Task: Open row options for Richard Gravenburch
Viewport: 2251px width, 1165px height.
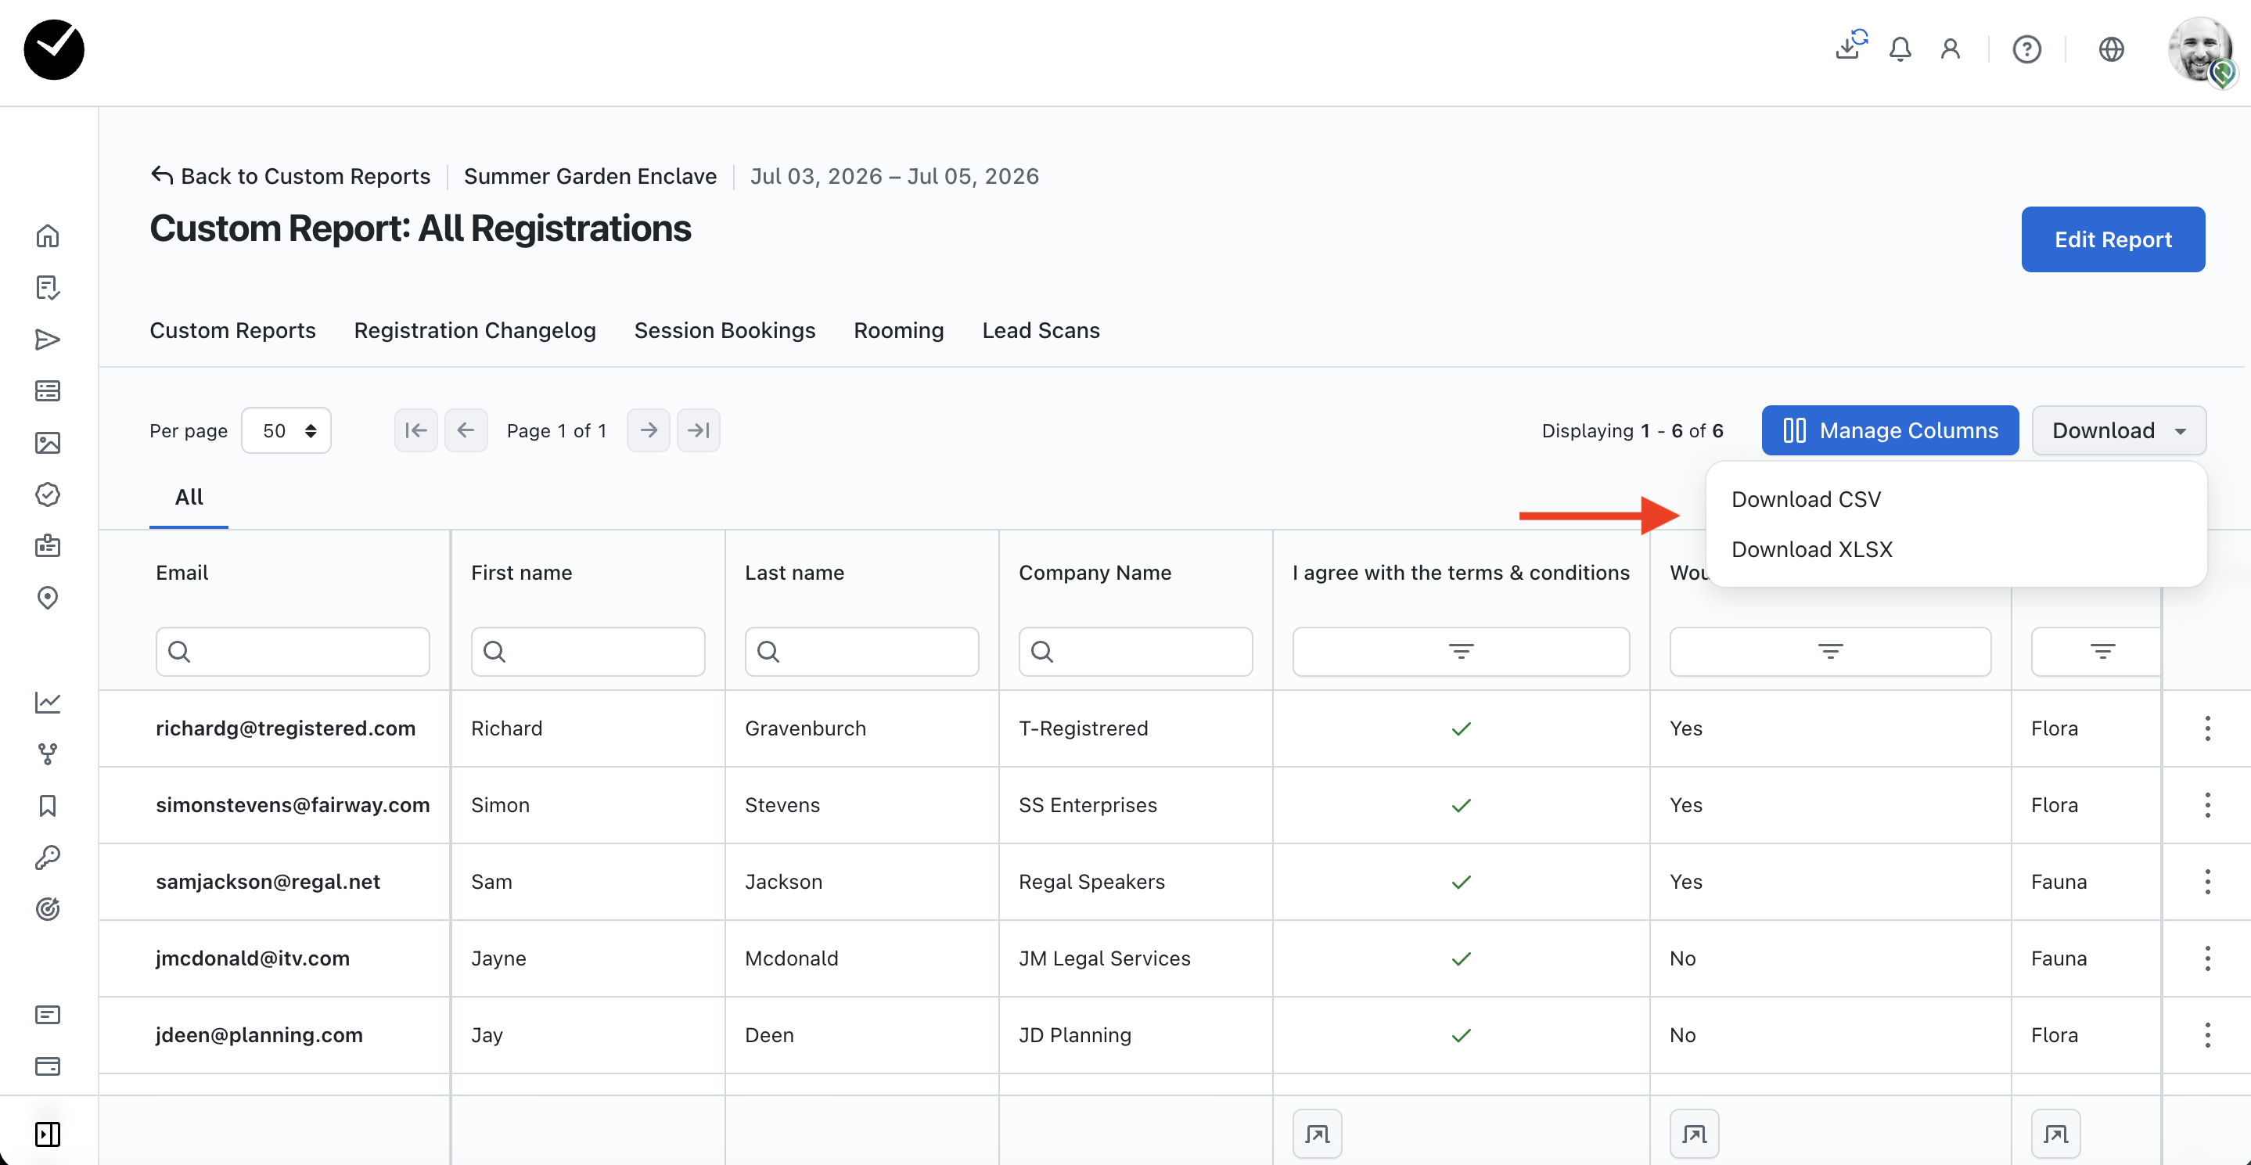Action: (2206, 728)
